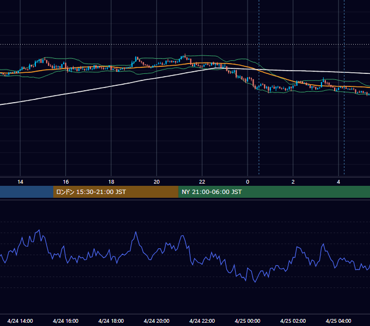Click the ロンドン 15:30-21:00 JST session bar
370x326 pixels.
click(115, 192)
